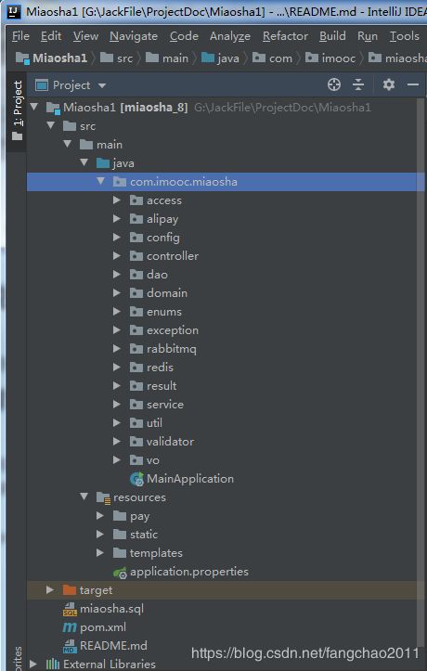The image size is (427, 671).
Task: Open the Refactor menu
Action: [x=285, y=36]
